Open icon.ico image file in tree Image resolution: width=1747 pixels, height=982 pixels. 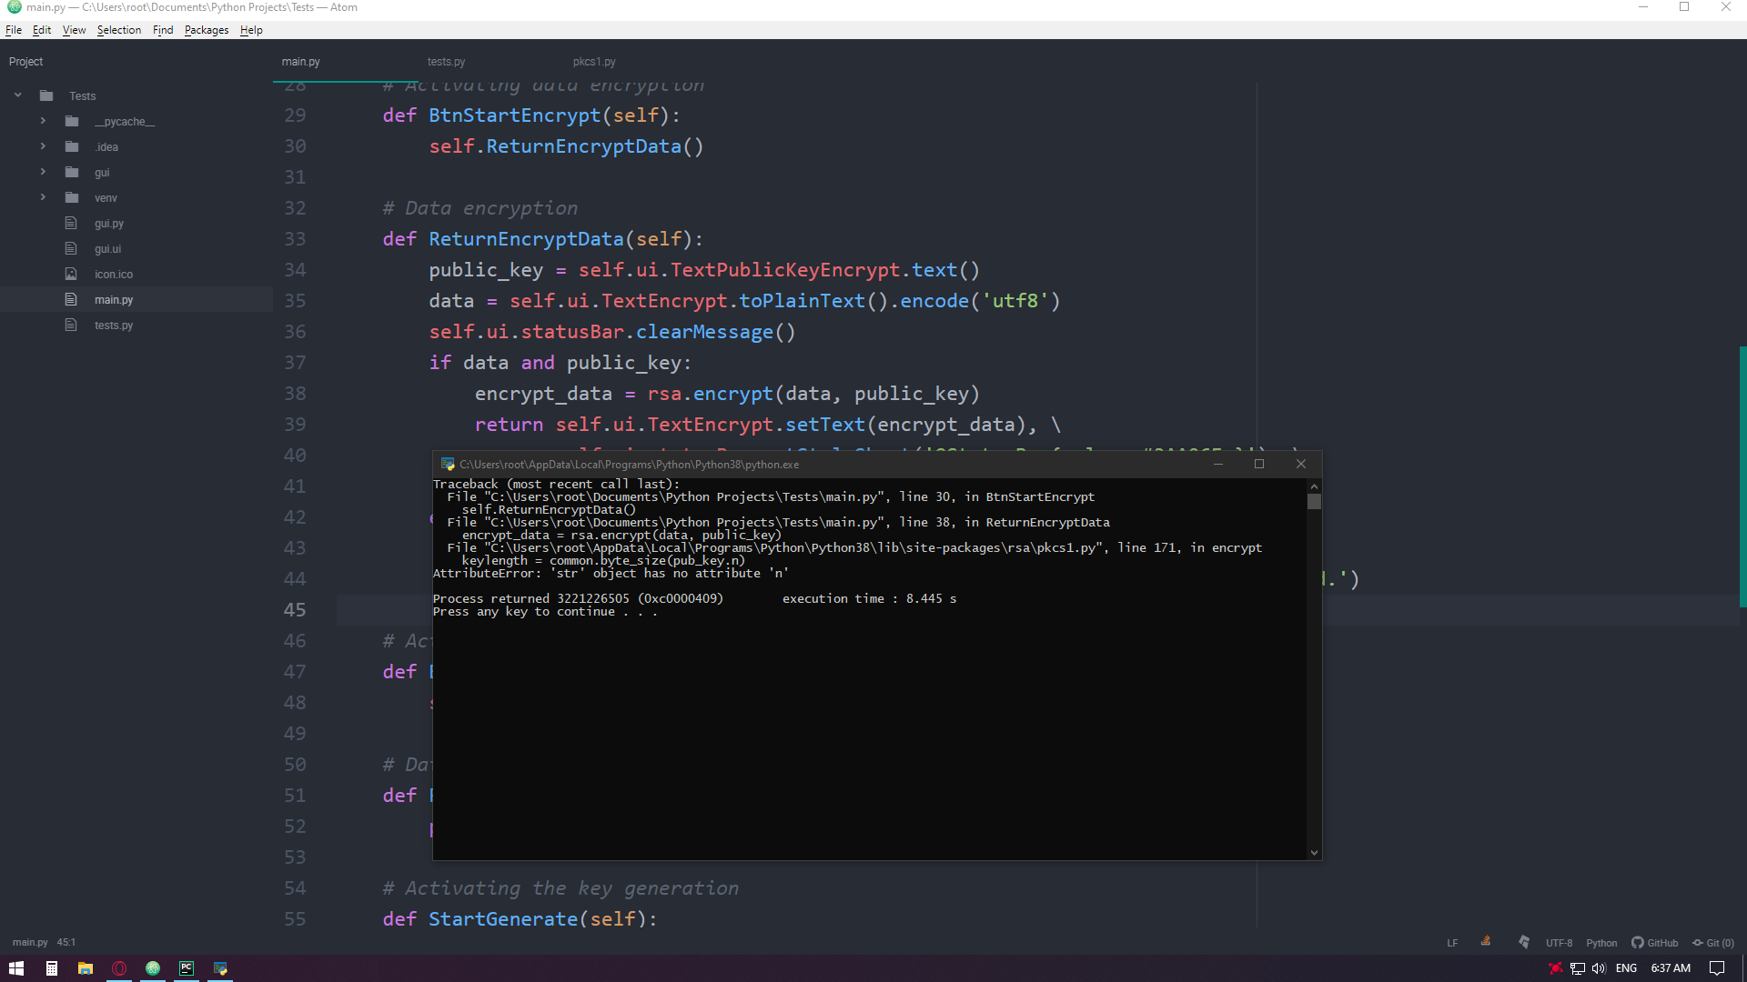(x=114, y=275)
